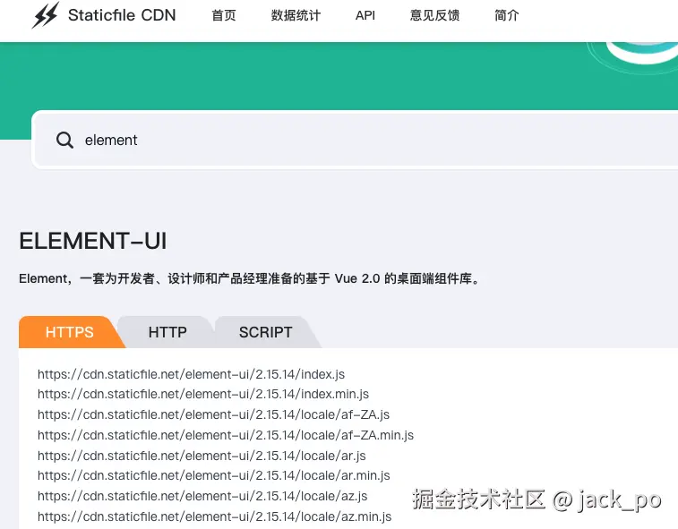Click the Element description text about Vue 2.0
This screenshot has width=678, height=529.
tap(250, 278)
